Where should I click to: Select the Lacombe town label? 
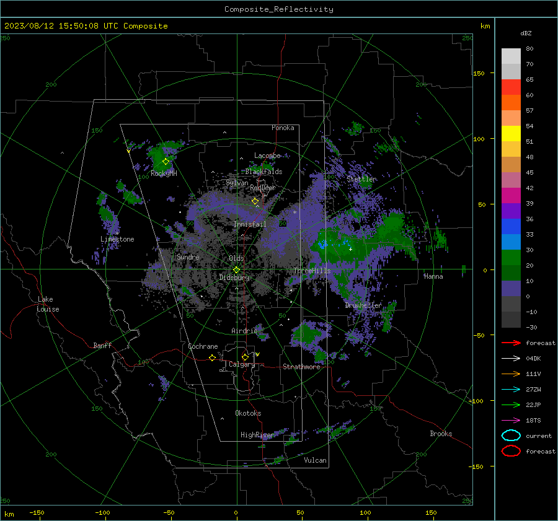[267, 155]
